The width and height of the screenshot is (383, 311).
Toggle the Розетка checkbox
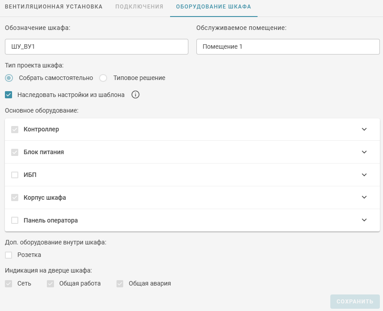[8, 255]
